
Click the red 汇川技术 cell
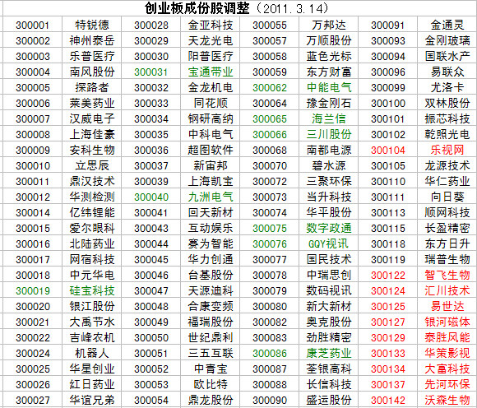pyautogui.click(x=447, y=291)
